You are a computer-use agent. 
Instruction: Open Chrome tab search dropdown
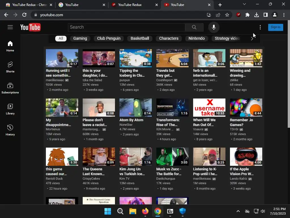244,4
